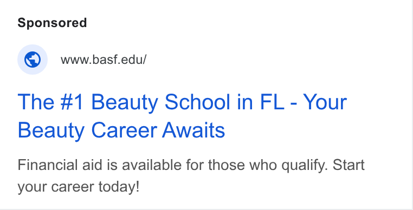Viewport: 413px width, 210px height.
Task: Click the '.edu/' ending of the URL
Action: [x=131, y=60]
